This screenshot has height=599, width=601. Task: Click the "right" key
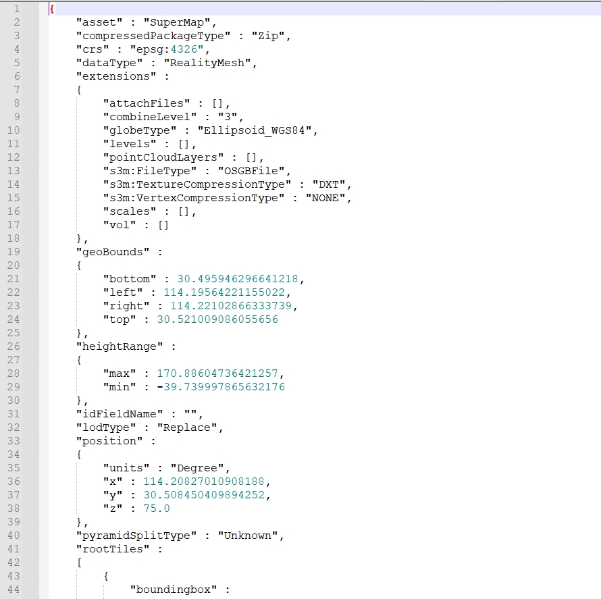point(126,305)
